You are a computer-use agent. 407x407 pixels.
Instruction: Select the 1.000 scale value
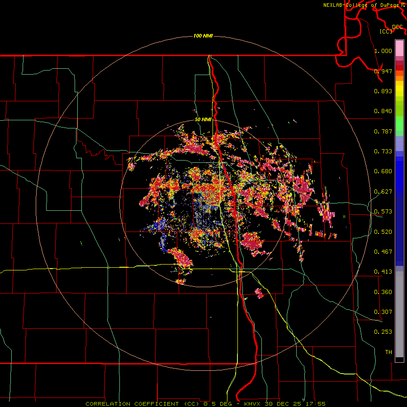point(383,51)
